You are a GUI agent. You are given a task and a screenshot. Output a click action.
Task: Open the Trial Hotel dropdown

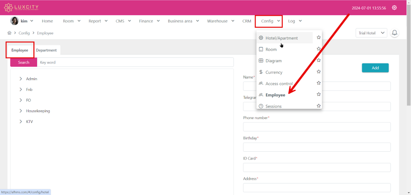pyautogui.click(x=371, y=33)
